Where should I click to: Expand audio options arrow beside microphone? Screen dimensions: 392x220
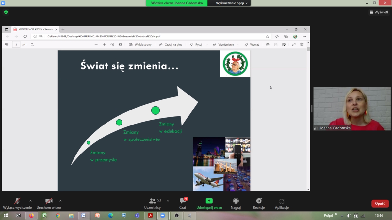pos(31,201)
